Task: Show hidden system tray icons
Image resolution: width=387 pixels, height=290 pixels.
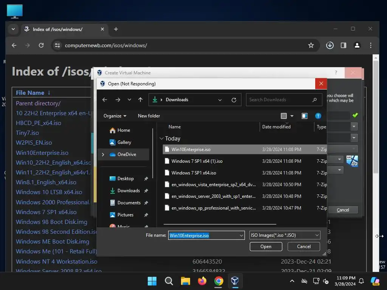Action: 292,281
